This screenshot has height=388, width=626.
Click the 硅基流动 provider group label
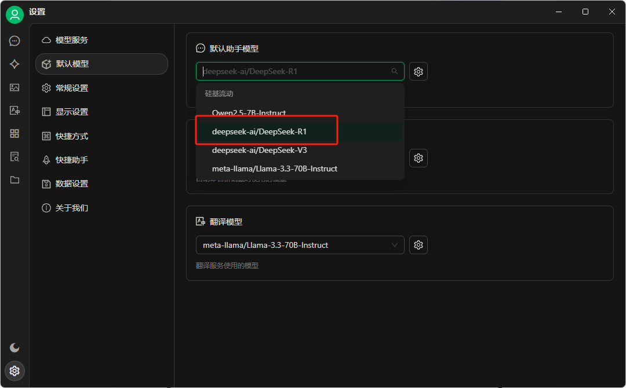pos(219,94)
